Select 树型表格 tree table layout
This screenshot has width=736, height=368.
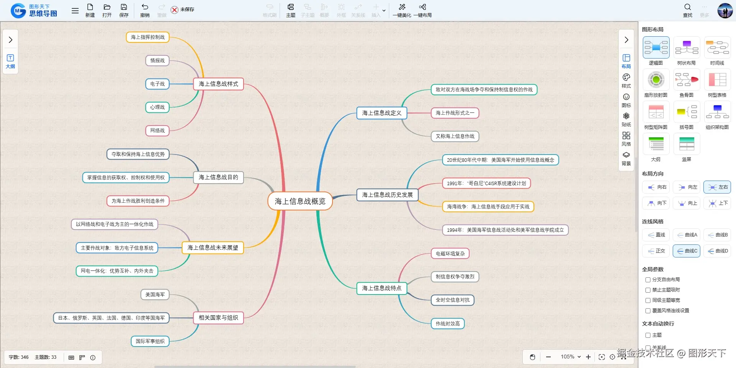click(717, 80)
